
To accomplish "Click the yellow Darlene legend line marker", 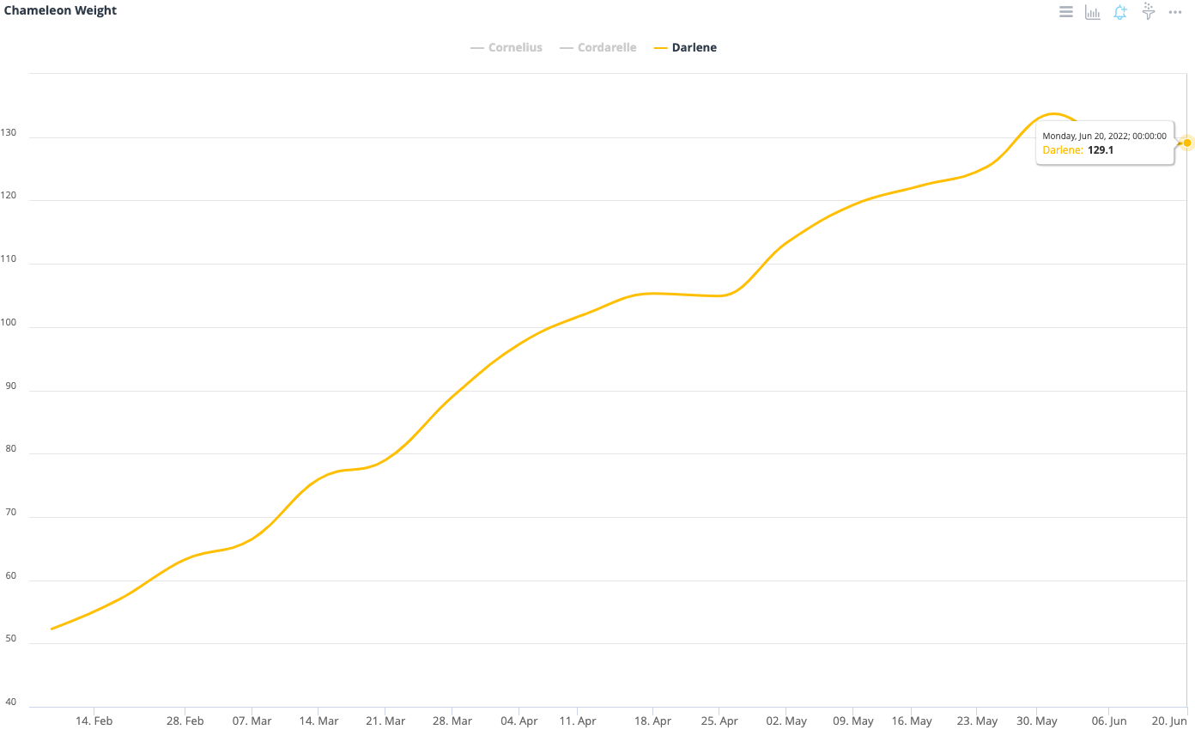I will [660, 48].
